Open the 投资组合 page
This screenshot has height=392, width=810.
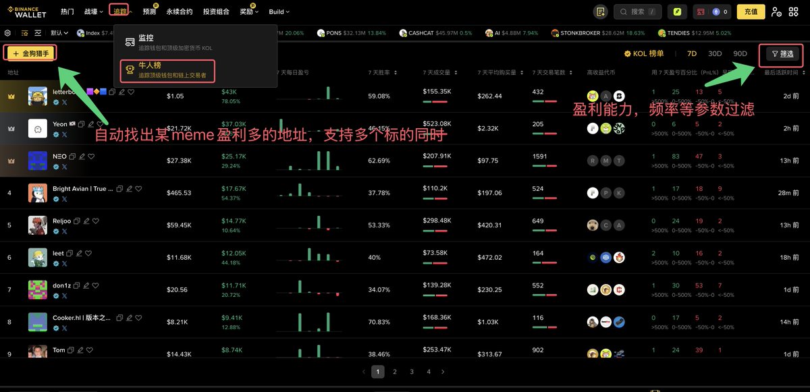[216, 11]
